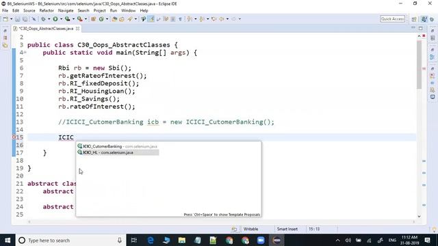Viewport: 438px width, 246px height.
Task: Open bottom console icon in right trim
Action: point(433,97)
